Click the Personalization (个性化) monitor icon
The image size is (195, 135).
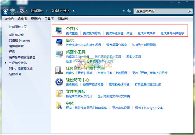(x=59, y=30)
